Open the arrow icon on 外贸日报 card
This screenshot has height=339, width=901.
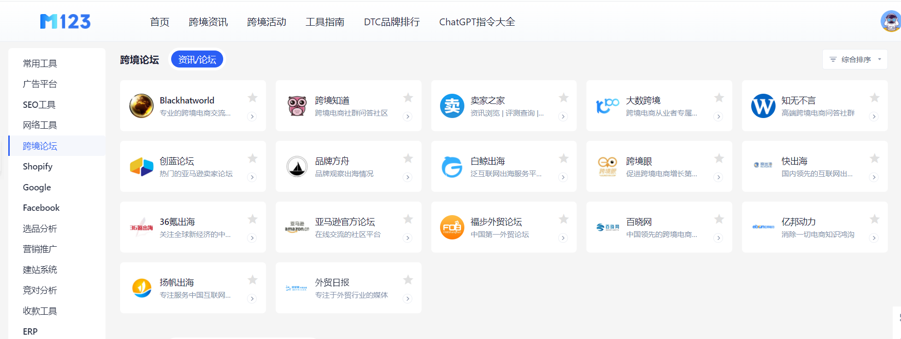click(407, 299)
